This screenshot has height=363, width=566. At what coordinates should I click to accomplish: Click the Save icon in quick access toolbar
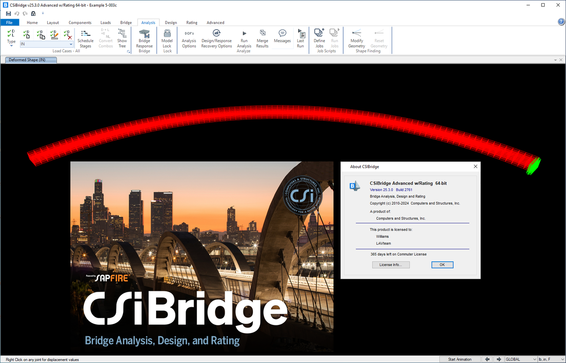tap(9, 14)
